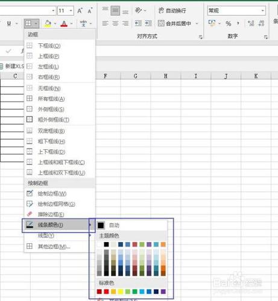
Task: Pick 绘制边框网格(G) draw border grid
Action: point(60,204)
